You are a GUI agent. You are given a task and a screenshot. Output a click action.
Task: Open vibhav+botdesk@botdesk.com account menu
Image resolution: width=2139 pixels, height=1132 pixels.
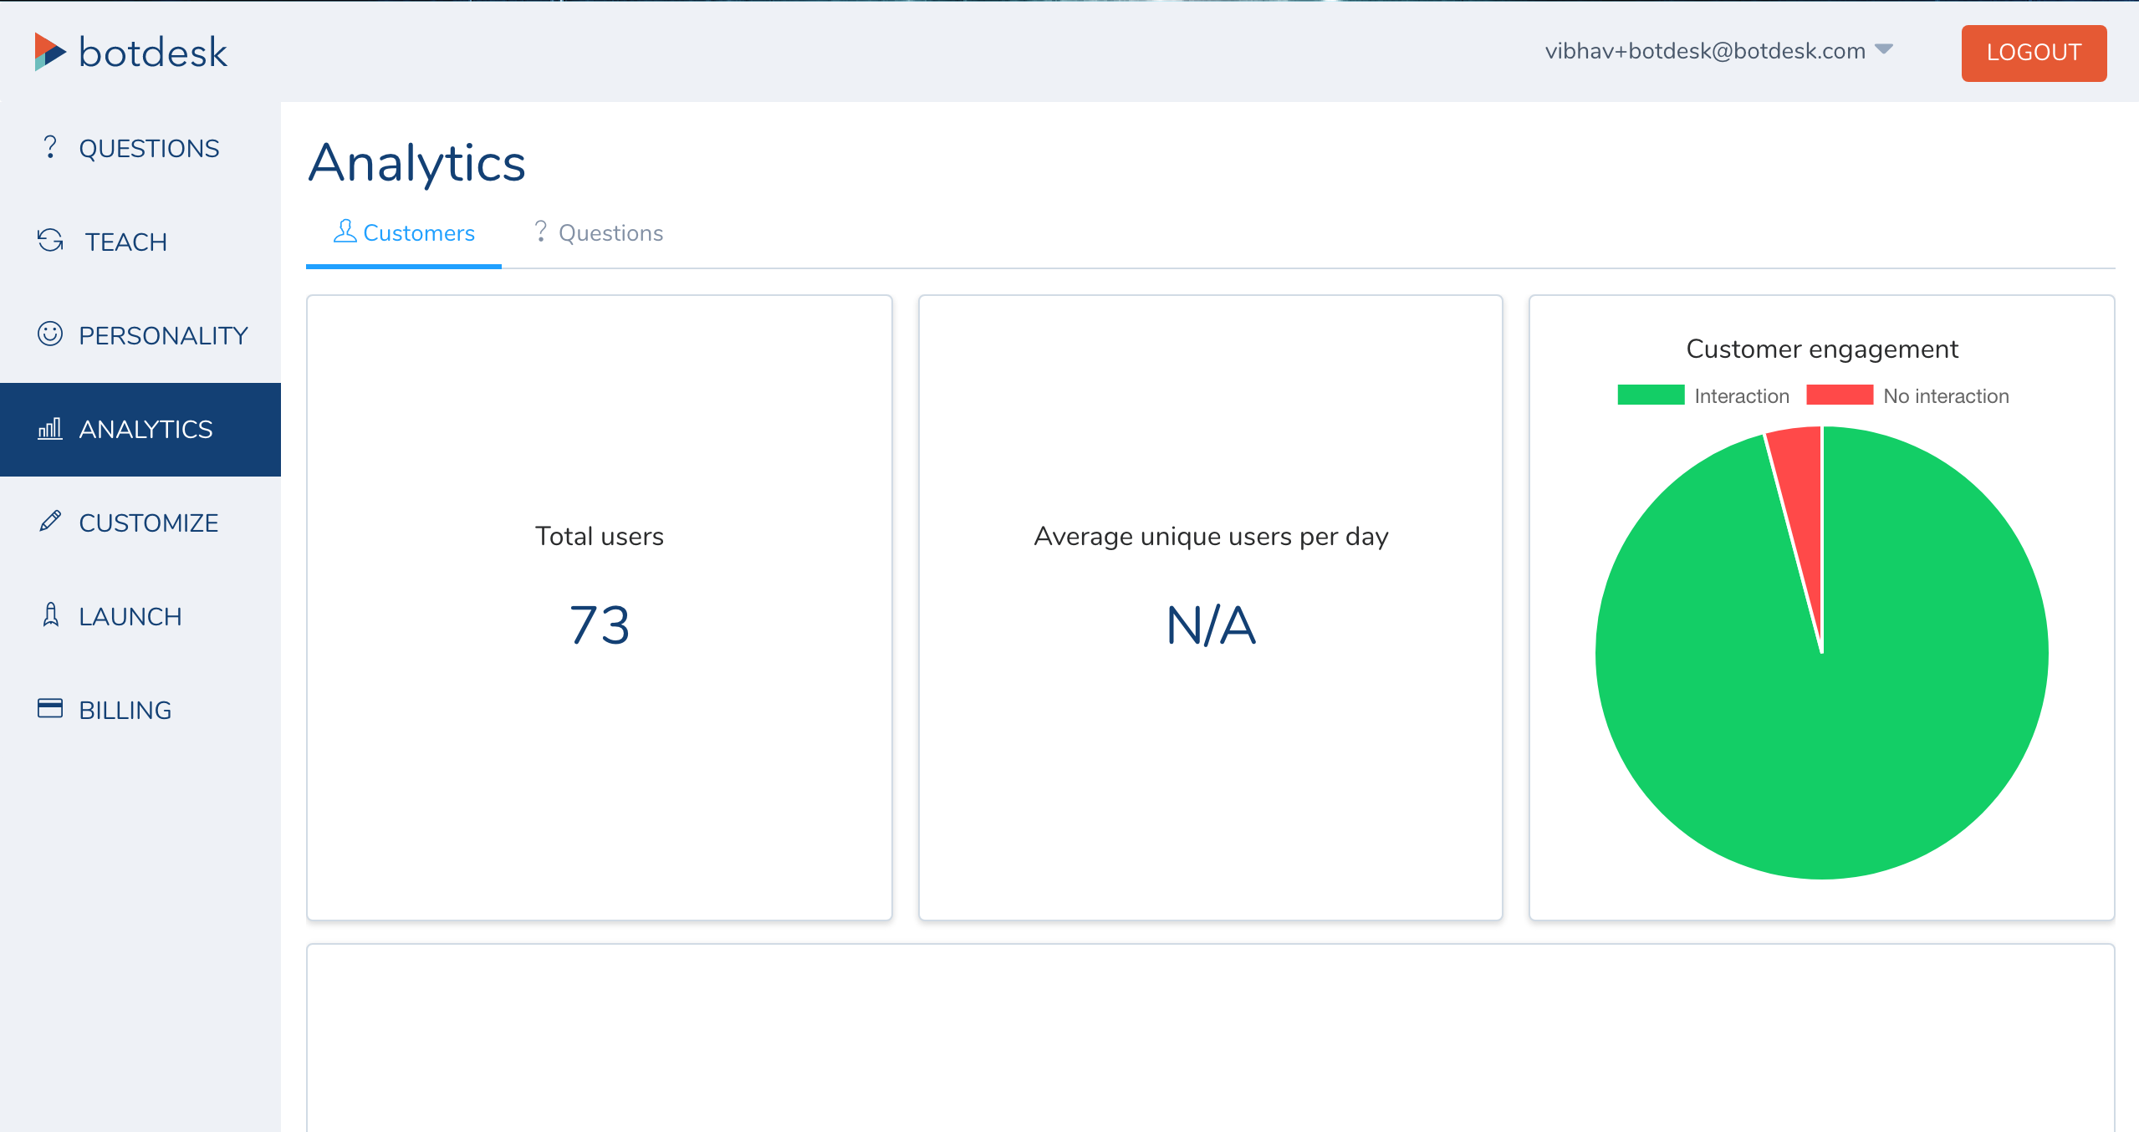point(1704,51)
